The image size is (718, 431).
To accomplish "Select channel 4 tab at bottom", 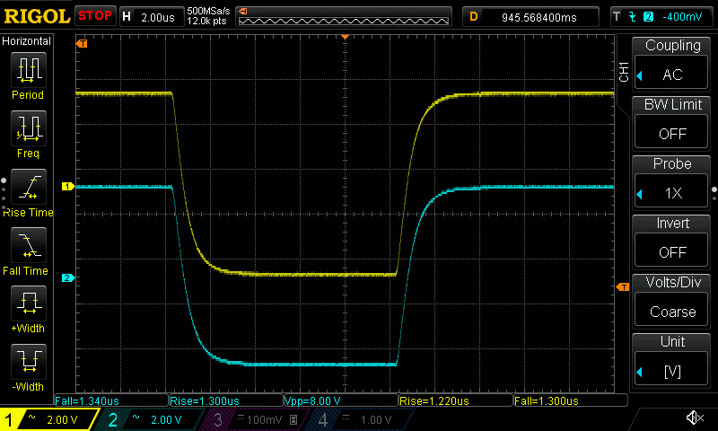I will (360, 419).
